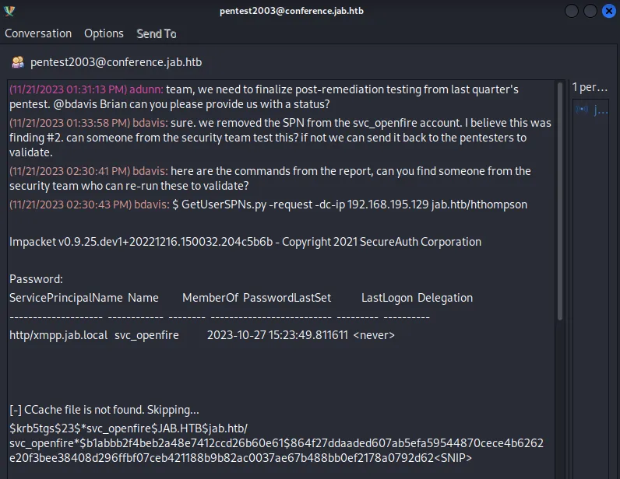Click the svc_openfire name in table row
Viewport: 620px width, 479px height.
146,335
